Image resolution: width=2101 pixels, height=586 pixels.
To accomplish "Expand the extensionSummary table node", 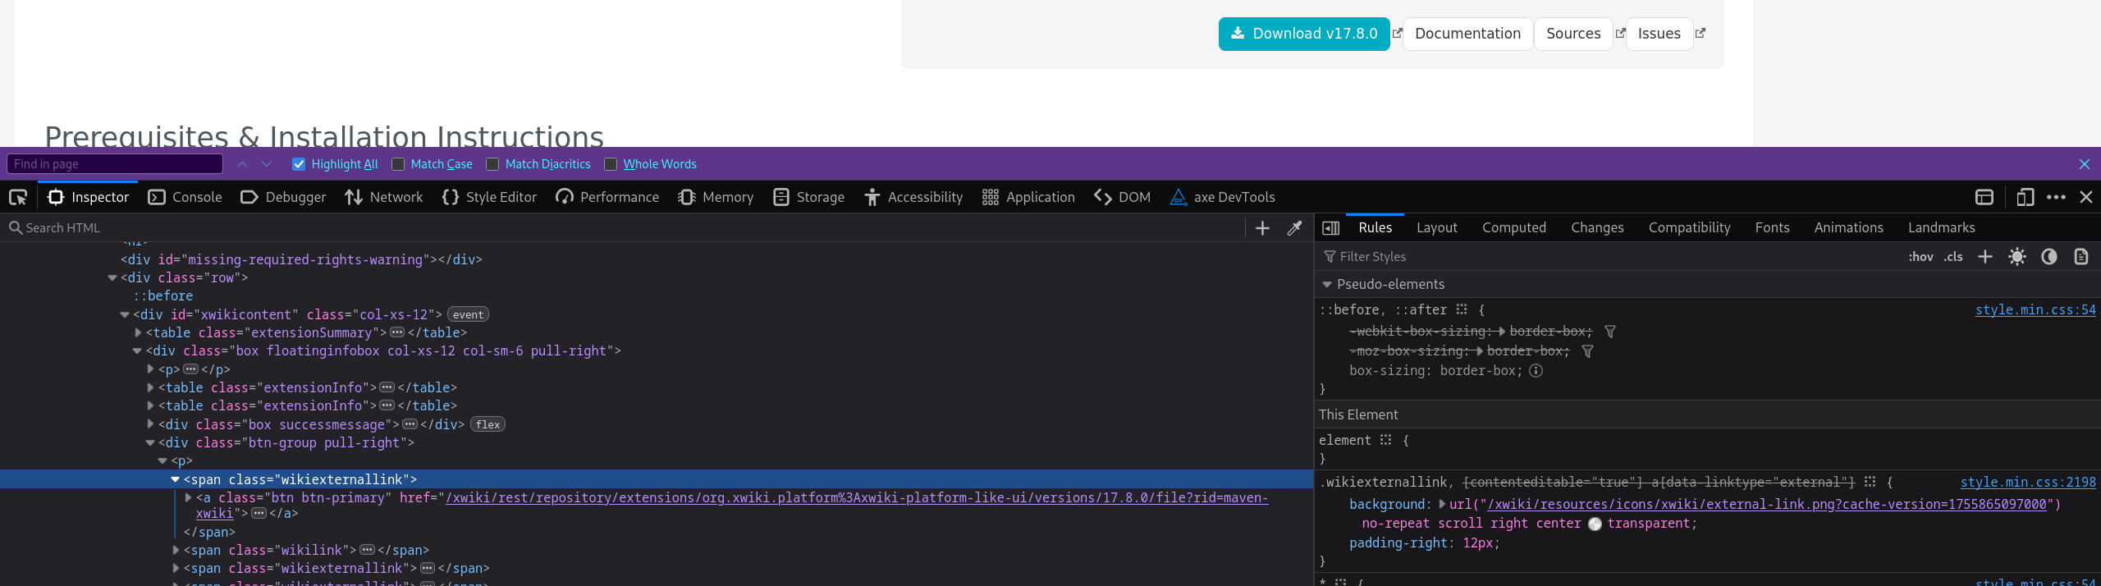I will click(138, 332).
